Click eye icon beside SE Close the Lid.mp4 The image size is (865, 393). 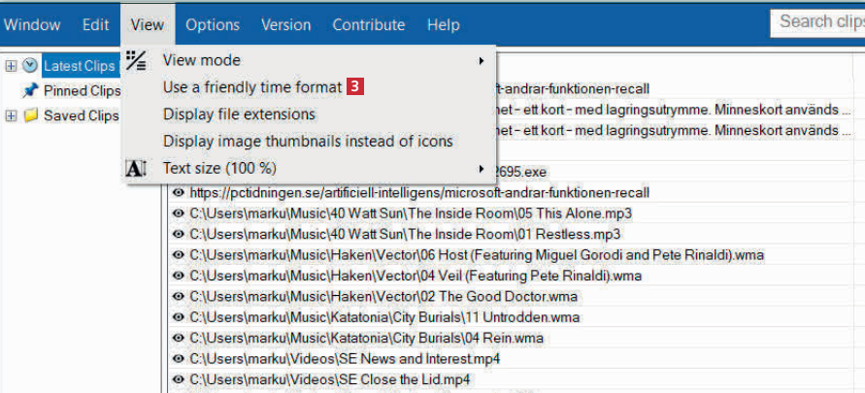pos(178,379)
